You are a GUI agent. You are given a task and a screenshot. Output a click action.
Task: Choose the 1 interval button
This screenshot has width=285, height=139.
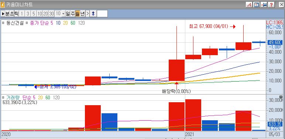click(22, 14)
